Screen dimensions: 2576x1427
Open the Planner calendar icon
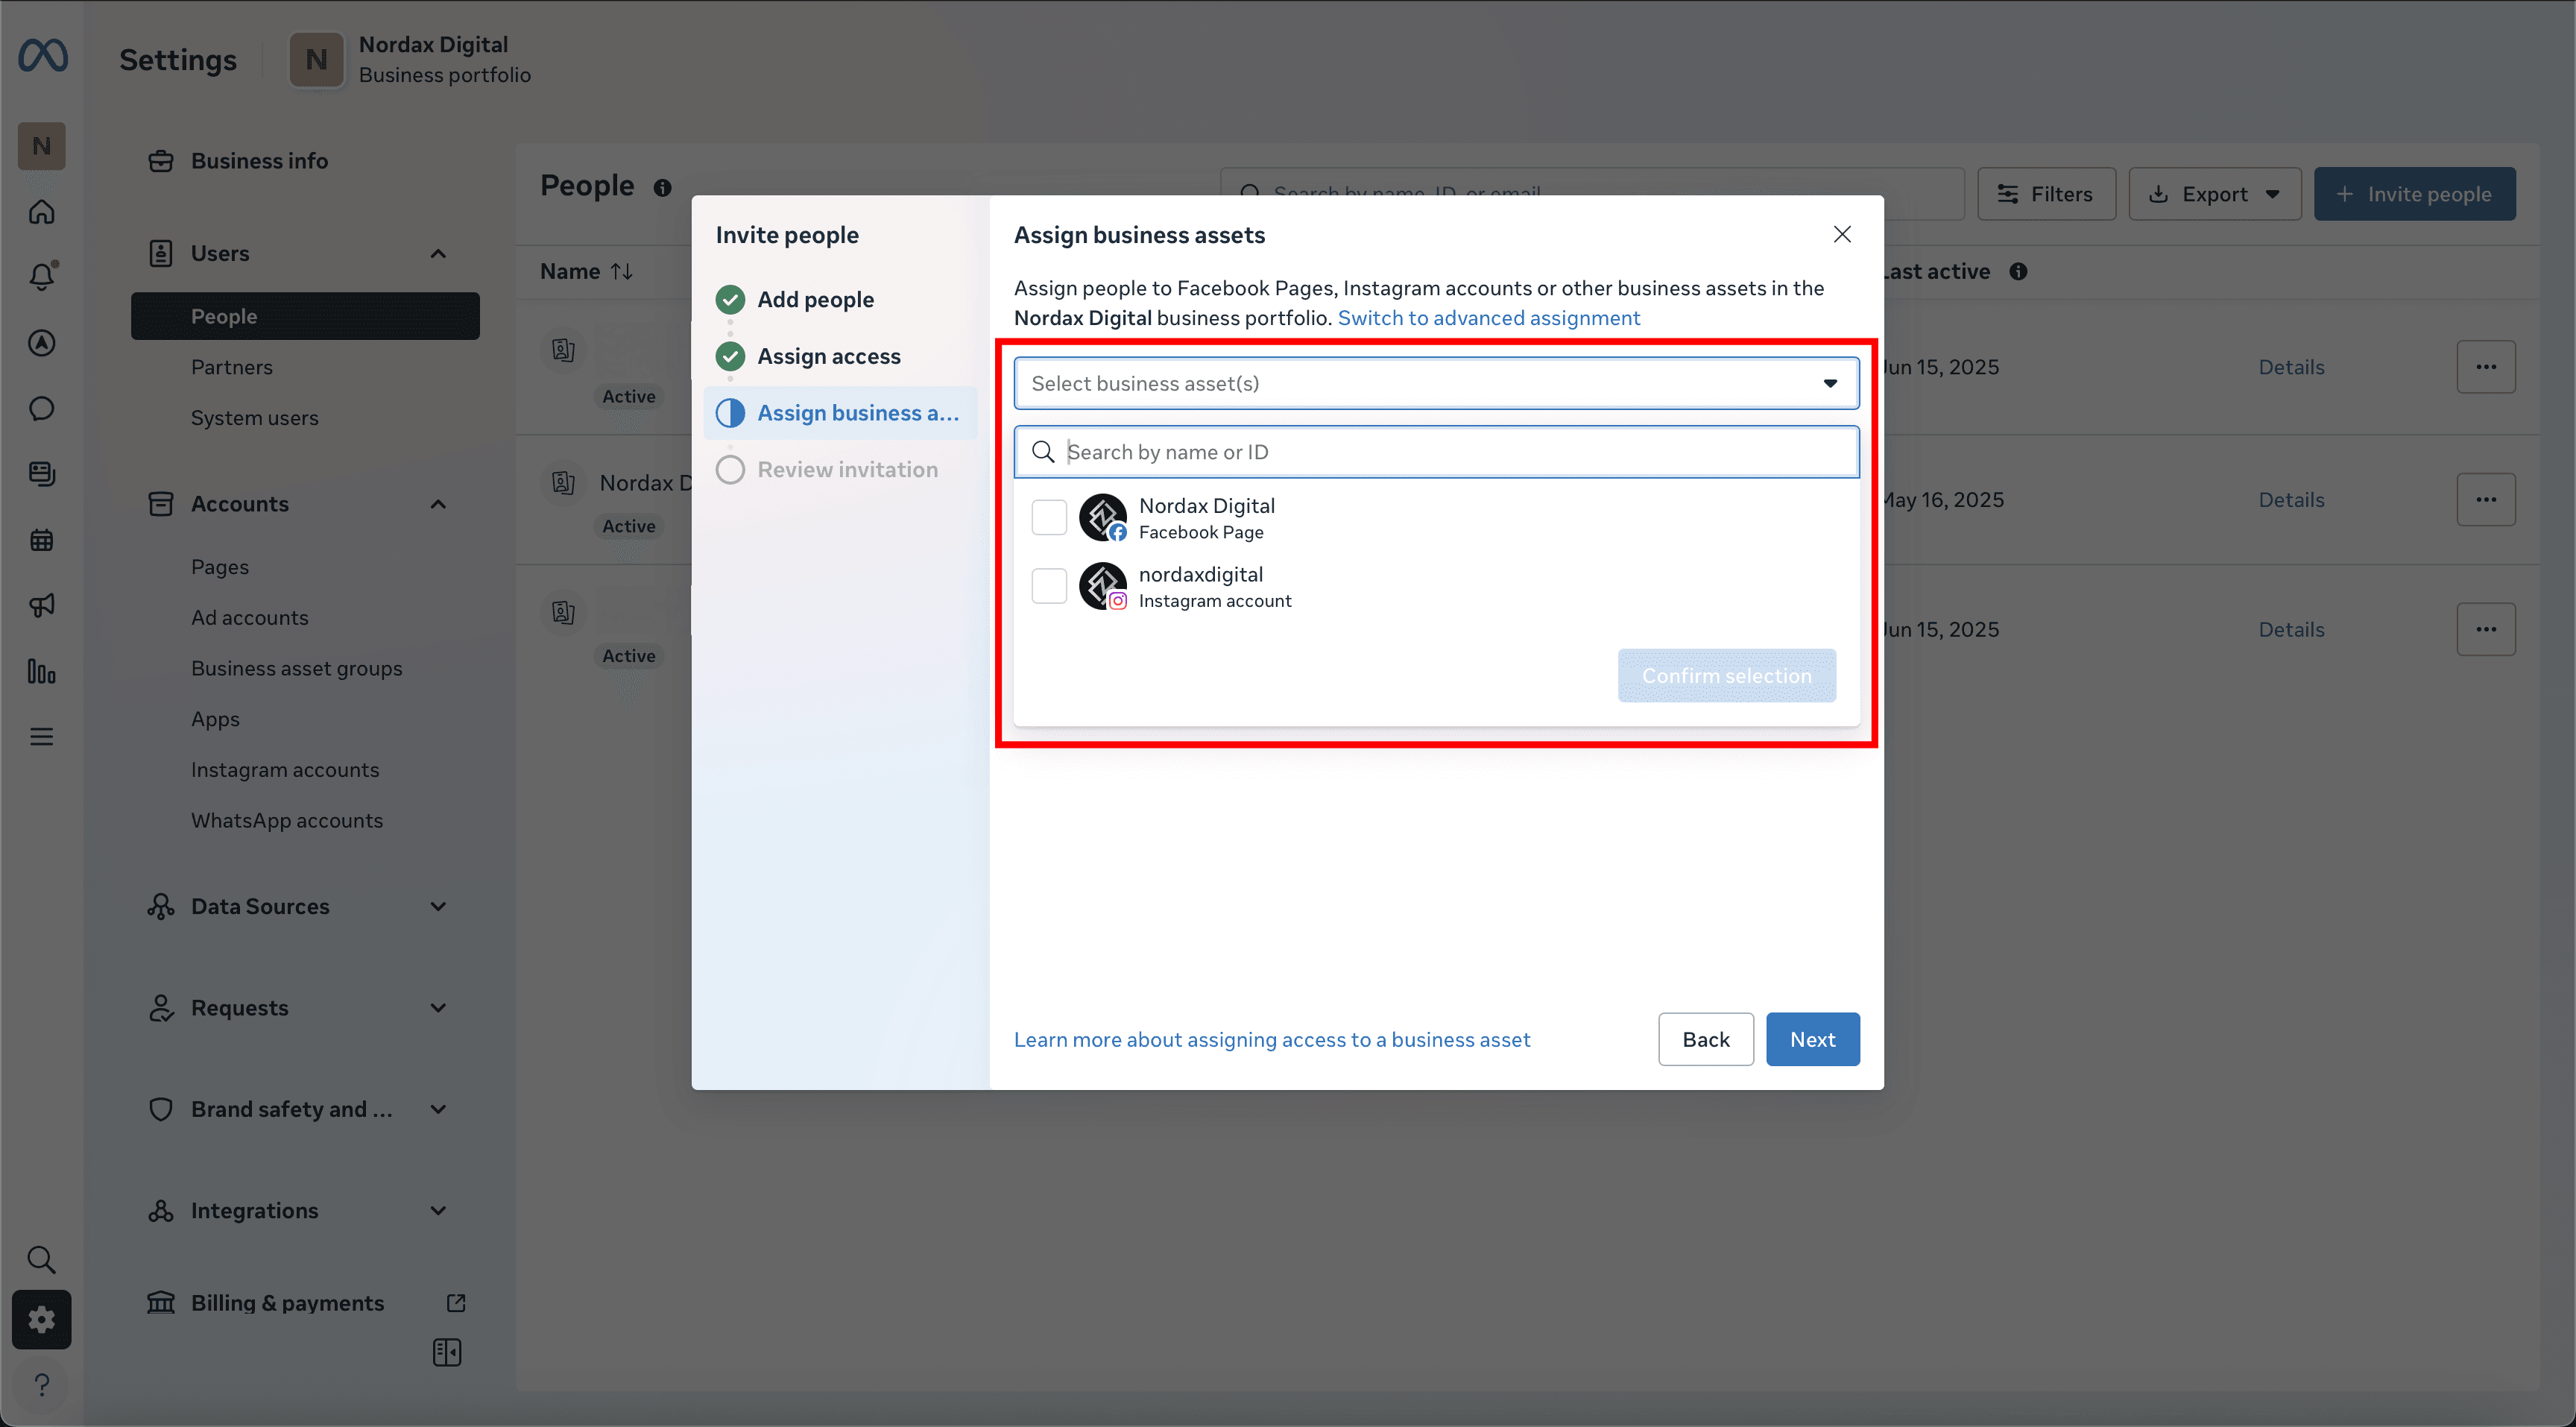[41, 540]
